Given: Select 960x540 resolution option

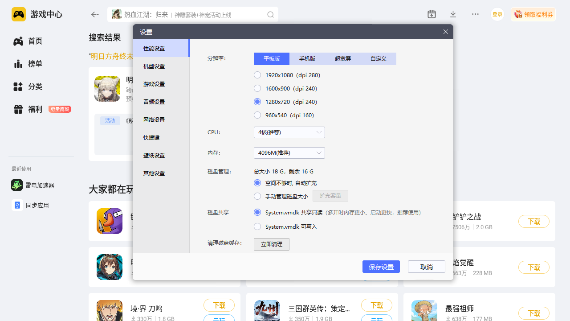Looking at the screenshot, I should pyautogui.click(x=257, y=115).
